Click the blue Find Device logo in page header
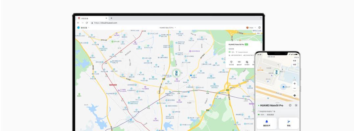Viewport: 354px width, 131px height. point(79,28)
